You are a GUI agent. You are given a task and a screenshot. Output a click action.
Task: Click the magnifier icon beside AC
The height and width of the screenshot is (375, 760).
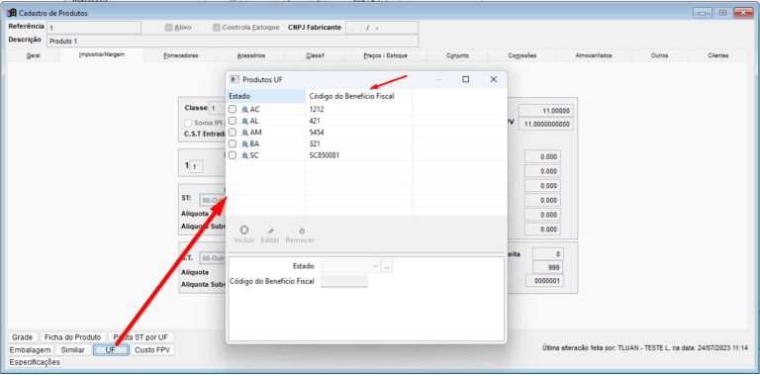[244, 110]
